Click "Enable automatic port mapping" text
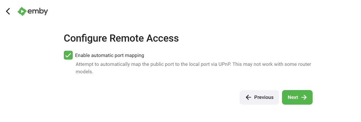The image size is (361, 122). click(109, 55)
